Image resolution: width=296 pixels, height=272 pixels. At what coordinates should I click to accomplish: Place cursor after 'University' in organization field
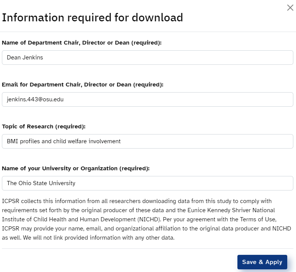pyautogui.click(x=75, y=183)
